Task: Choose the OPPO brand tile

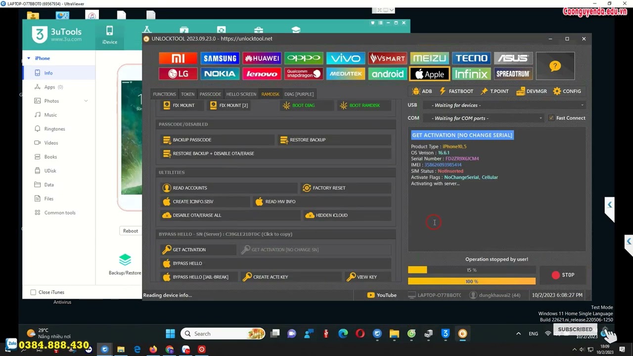Action: tap(304, 58)
